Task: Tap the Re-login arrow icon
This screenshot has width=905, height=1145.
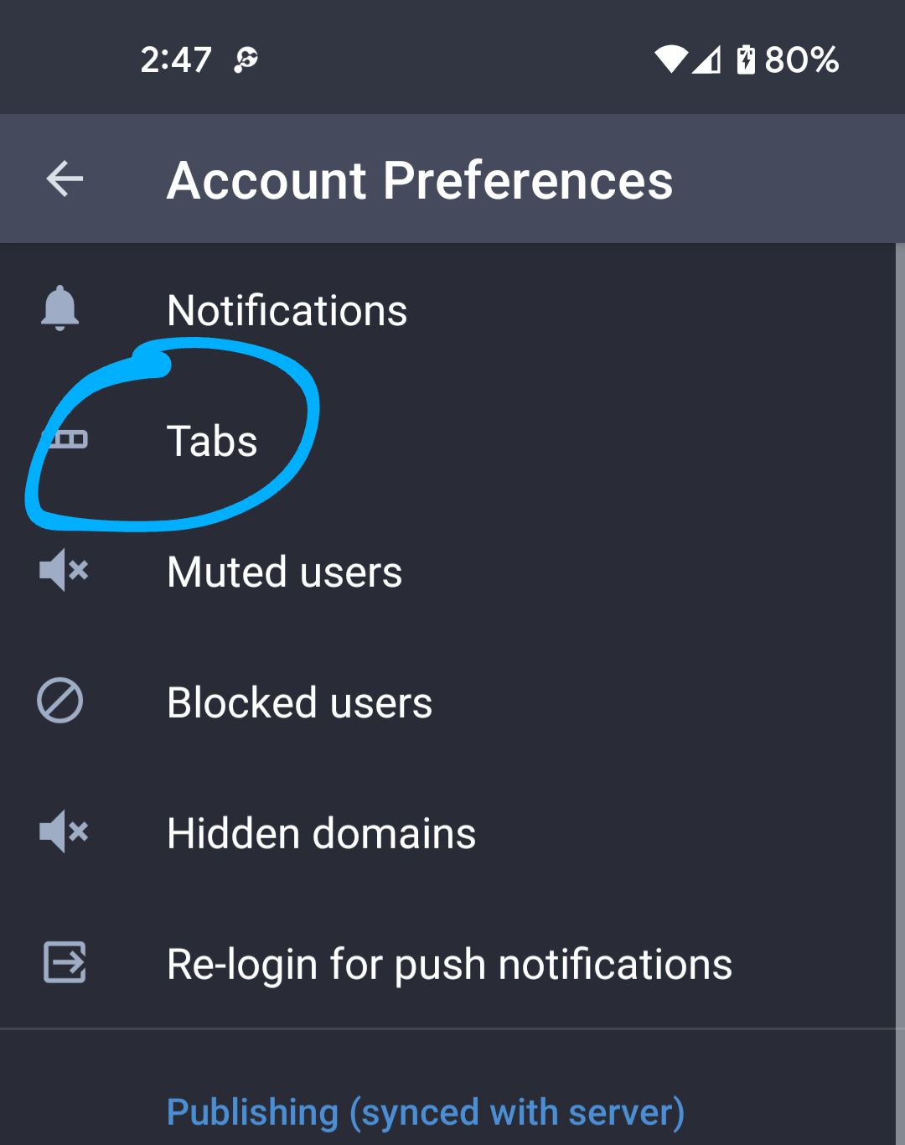Action: coord(65,962)
